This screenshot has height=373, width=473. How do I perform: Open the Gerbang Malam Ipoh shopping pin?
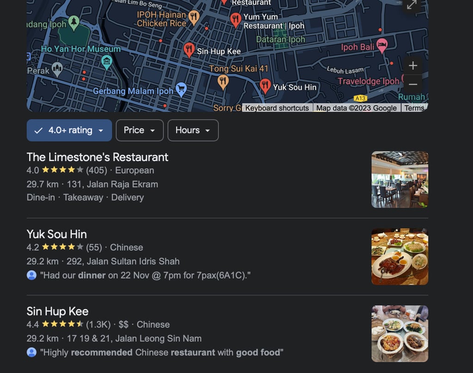point(181,89)
